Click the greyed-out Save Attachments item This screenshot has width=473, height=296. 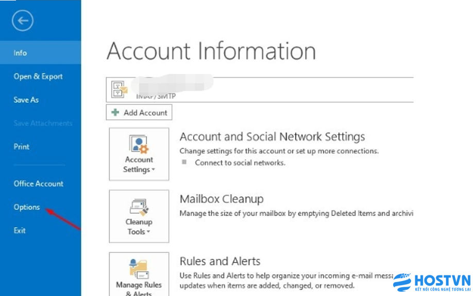43,123
